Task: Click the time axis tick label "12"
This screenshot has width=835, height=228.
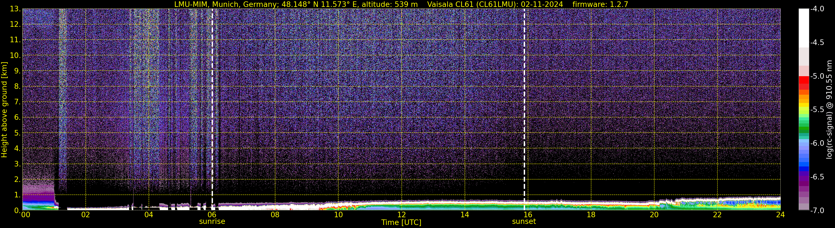Action: click(401, 215)
